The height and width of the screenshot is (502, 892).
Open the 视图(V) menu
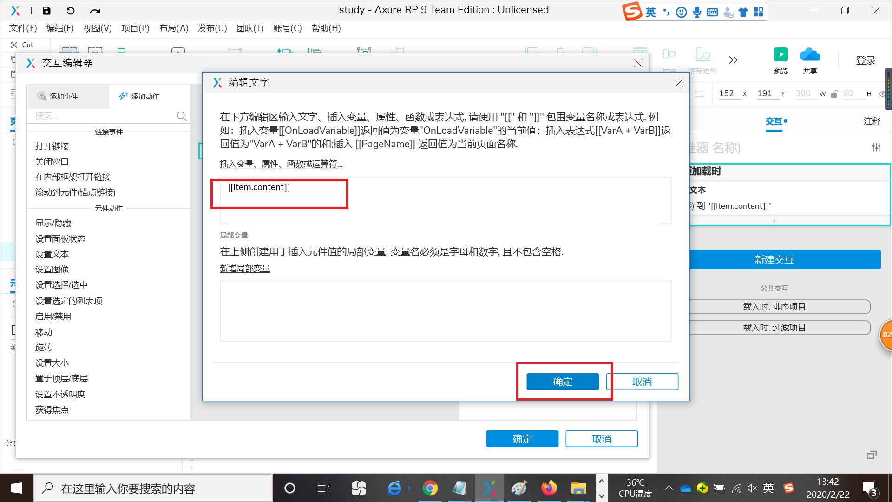point(98,28)
